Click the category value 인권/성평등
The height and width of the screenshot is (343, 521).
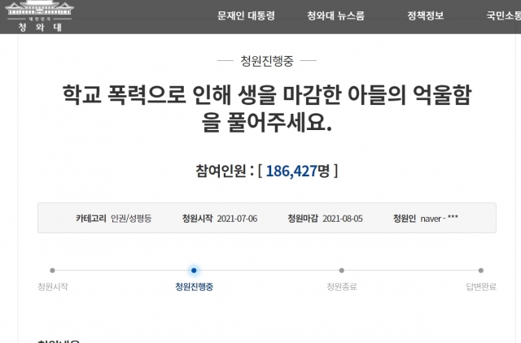(131, 219)
